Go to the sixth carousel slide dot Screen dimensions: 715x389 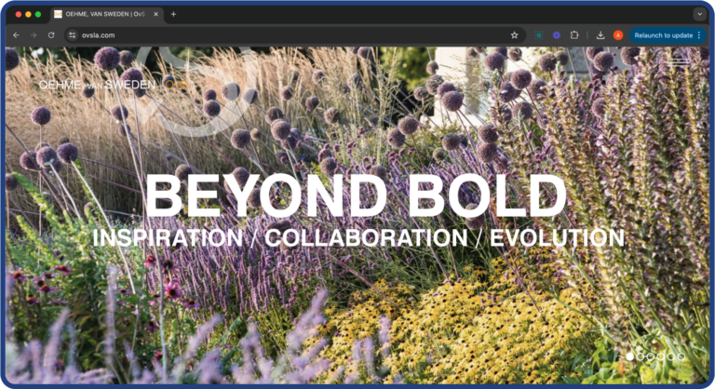click(681, 356)
